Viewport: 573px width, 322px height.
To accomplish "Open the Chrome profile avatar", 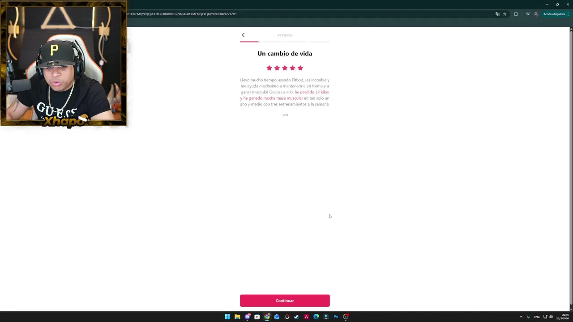I will [536, 14].
